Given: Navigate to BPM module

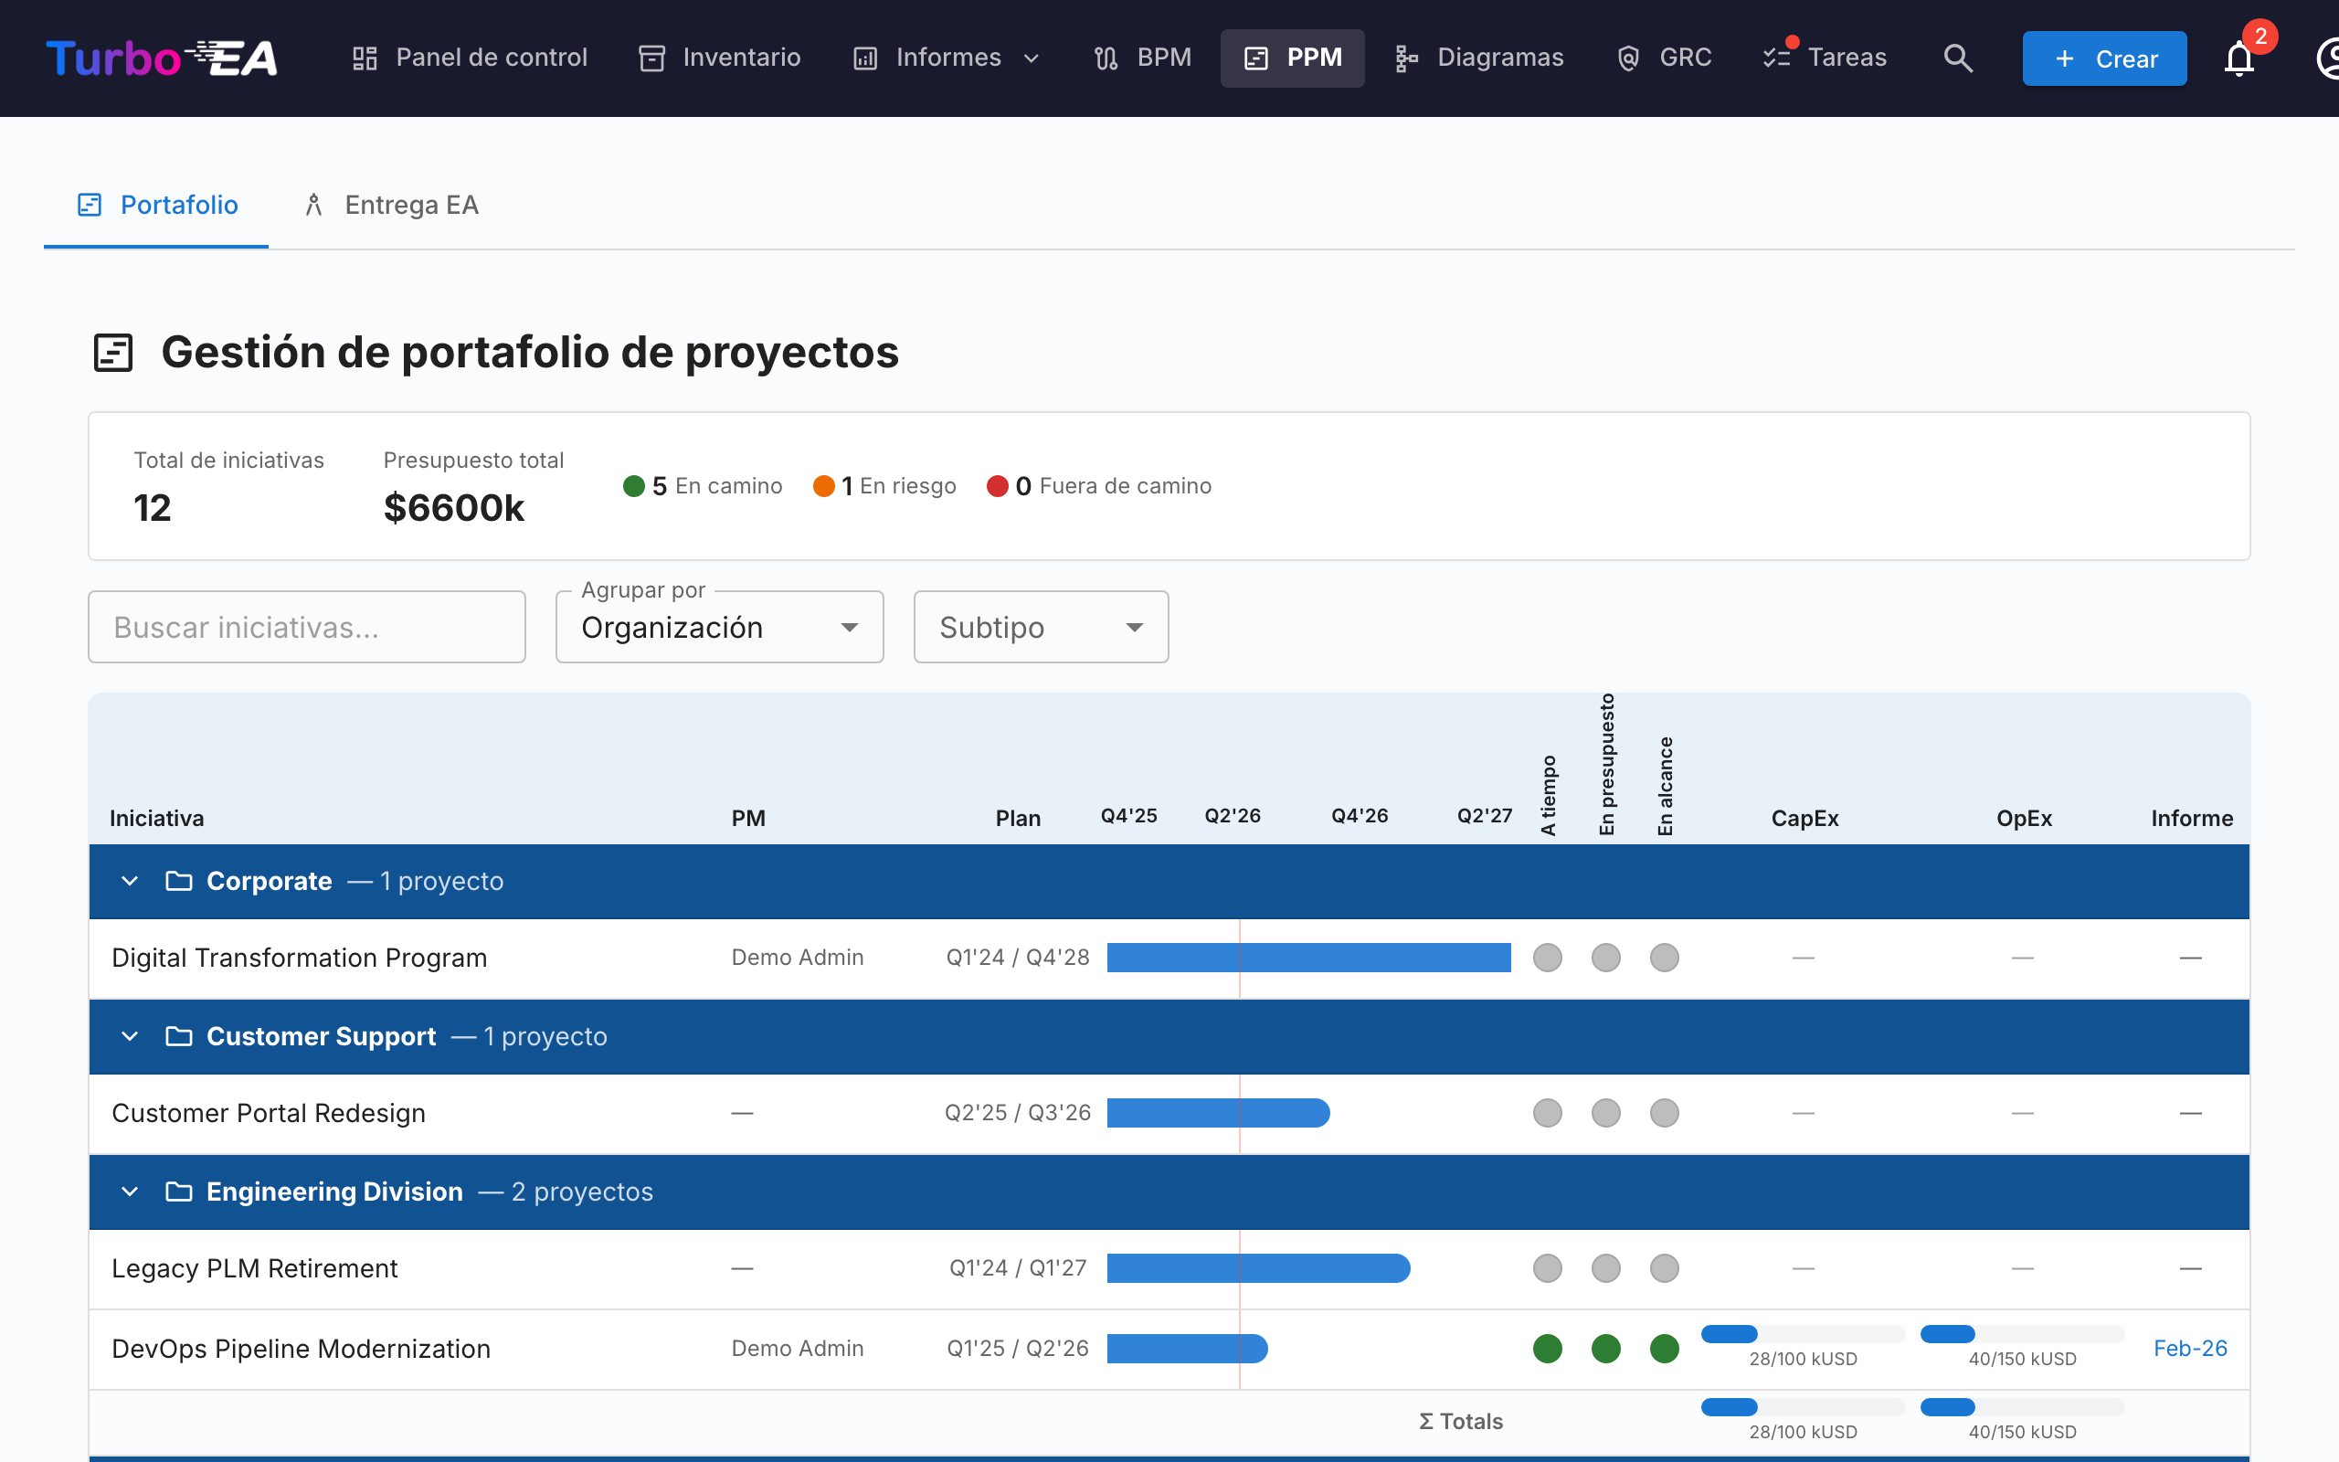Looking at the screenshot, I should tap(1141, 58).
